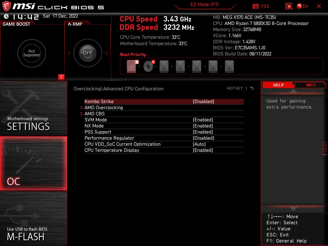Open the BIOS search magnifier icon
This screenshot has width=328, height=246.
pyautogui.click(x=289, y=6)
